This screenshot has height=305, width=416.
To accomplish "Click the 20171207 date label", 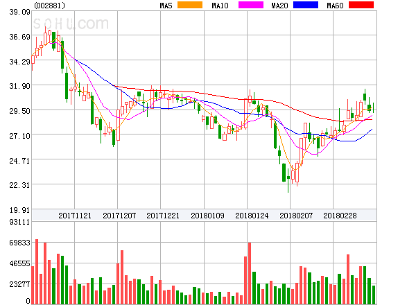I will click(x=119, y=216).
